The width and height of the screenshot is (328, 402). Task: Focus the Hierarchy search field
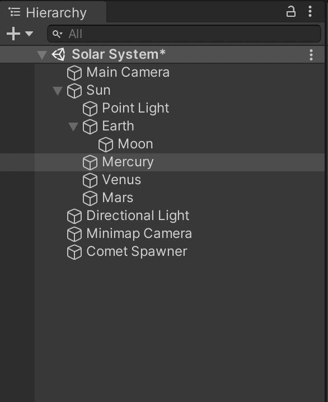tap(184, 34)
